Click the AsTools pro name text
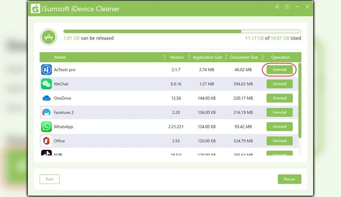341x197 pixels. coord(64,70)
